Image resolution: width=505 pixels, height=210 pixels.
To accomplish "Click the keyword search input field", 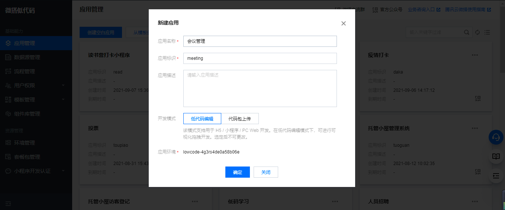I will pos(434,32).
